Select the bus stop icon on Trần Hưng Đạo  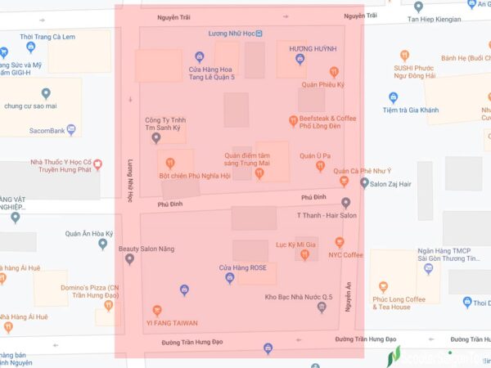268,349
